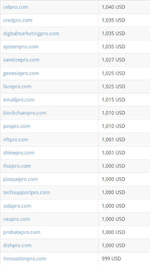Image resolution: width=150 pixels, height=265 pixels.
Task: Click the facepro.com link
Action: (17, 87)
